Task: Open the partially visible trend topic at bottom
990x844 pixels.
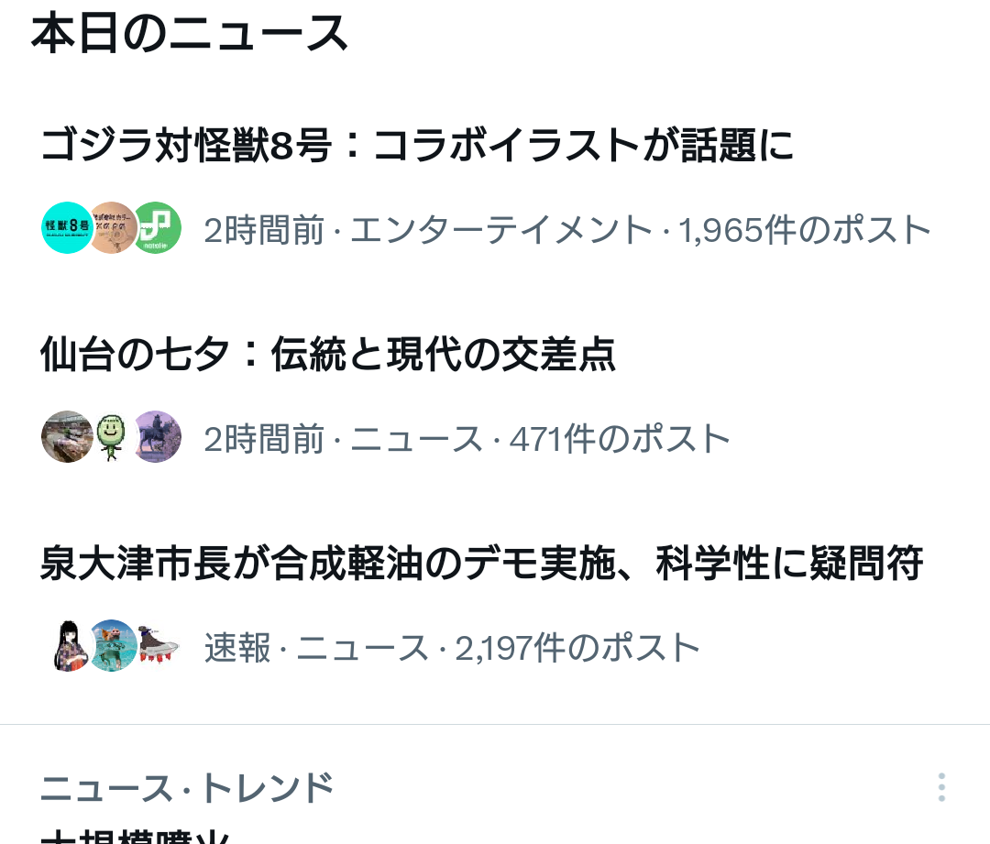Action: pyautogui.click(x=135, y=836)
